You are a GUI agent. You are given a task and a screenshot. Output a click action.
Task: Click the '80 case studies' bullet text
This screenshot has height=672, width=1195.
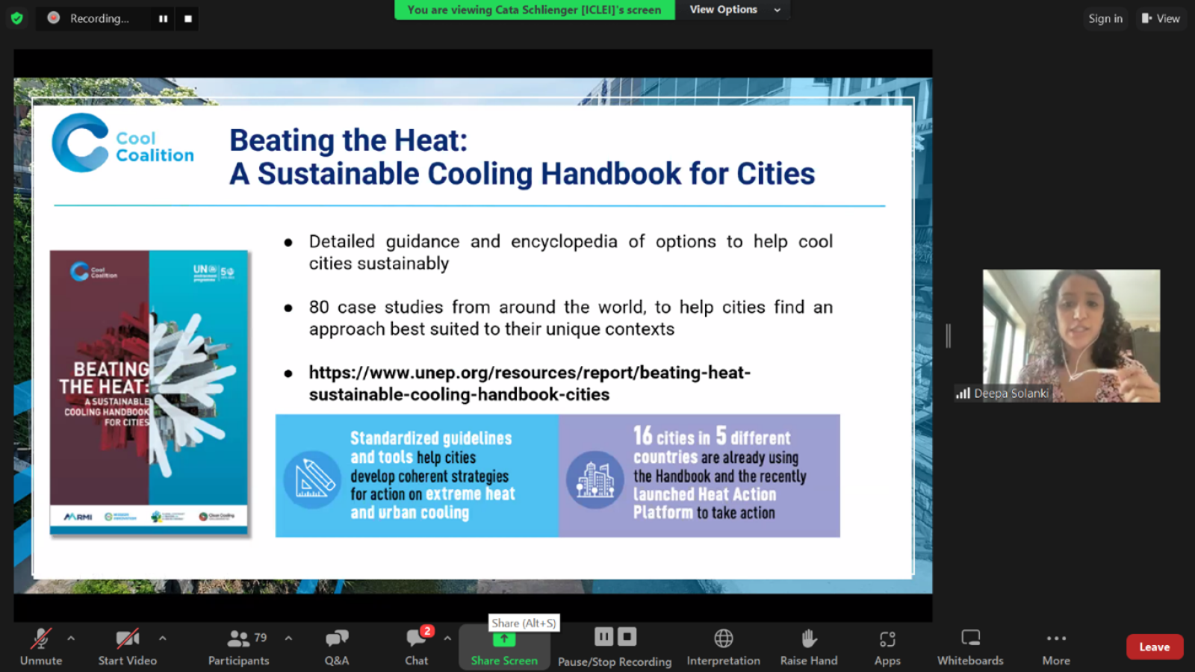click(571, 318)
